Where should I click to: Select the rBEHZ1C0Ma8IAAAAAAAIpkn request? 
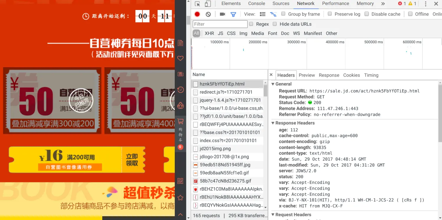[x=227, y=189]
